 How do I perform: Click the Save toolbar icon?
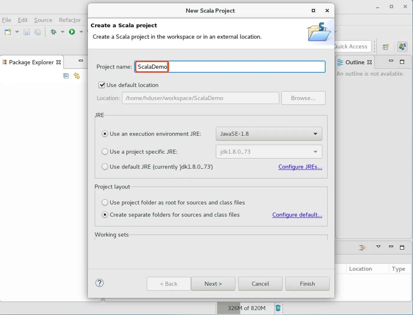[27, 32]
